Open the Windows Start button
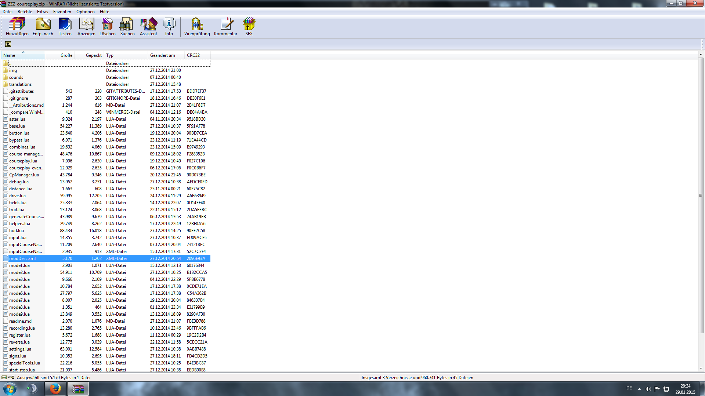 10,389
